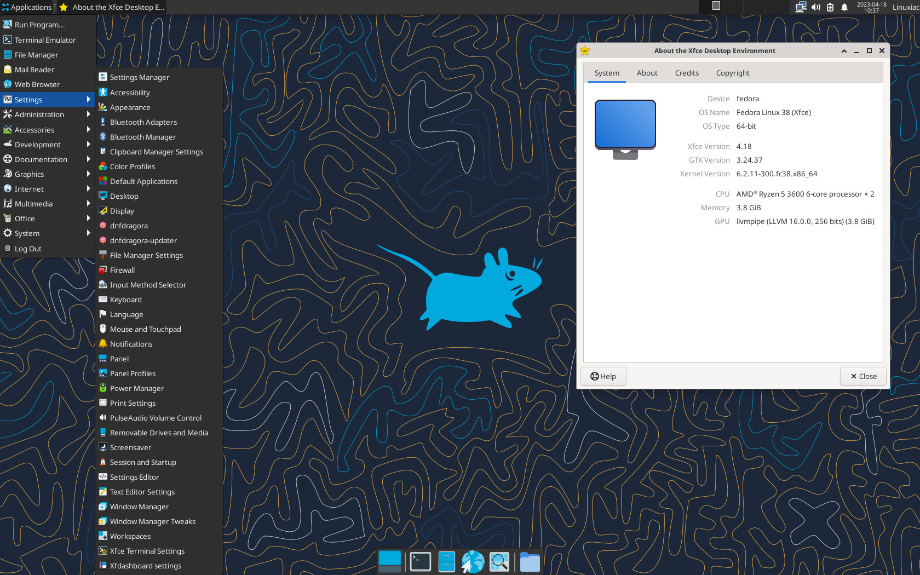The image size is (920, 575).
Task: Open Notifications settings
Action: 159,344
